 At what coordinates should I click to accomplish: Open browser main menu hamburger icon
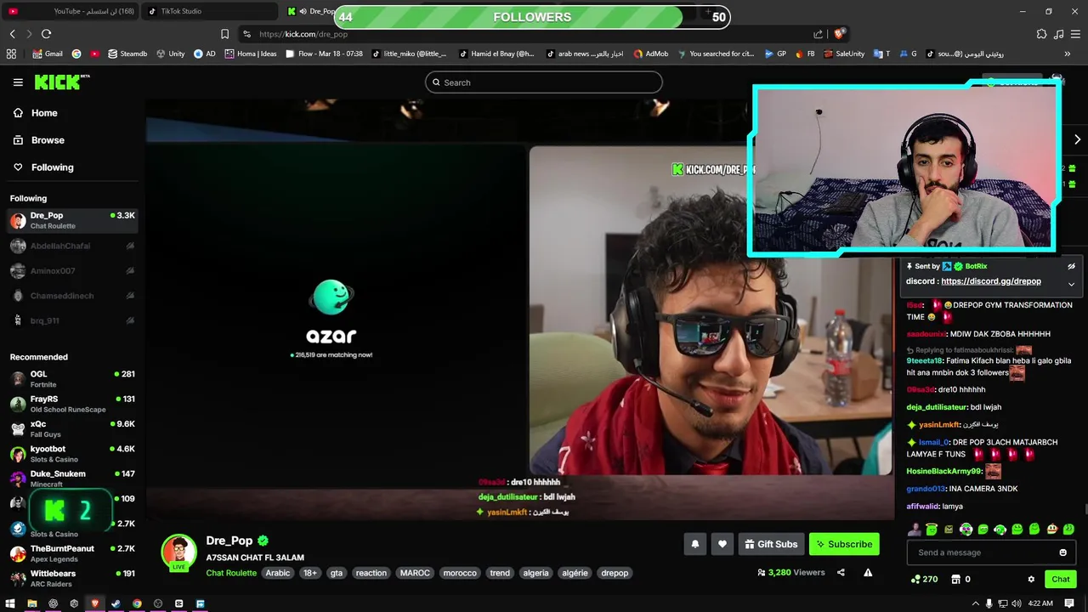pos(1075,34)
